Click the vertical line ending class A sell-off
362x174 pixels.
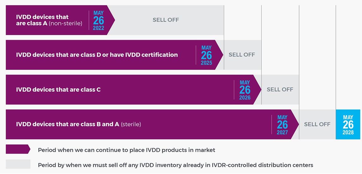tap(224, 38)
